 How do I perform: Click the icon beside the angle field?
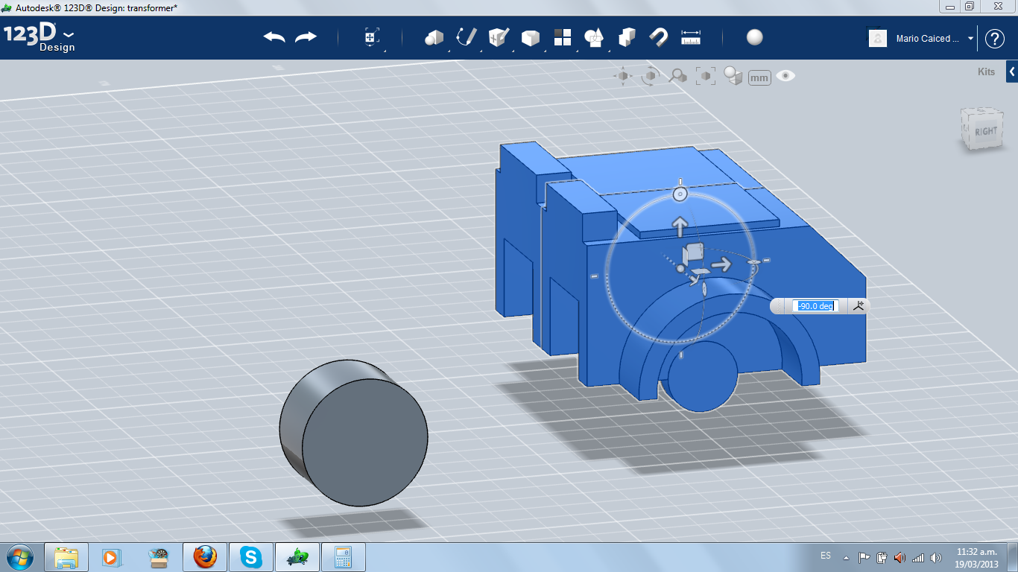click(858, 305)
